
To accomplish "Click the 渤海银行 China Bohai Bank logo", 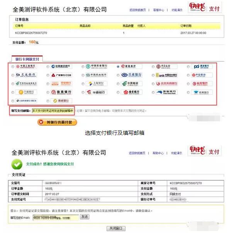I will tap(166, 92).
